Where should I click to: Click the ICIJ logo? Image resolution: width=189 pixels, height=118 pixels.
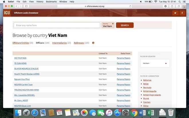tap(7, 13)
